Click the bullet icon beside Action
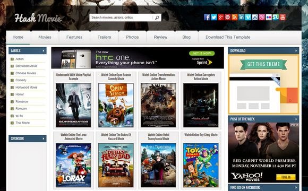Image resolution: width=308 pixels, height=191 pixels. pyautogui.click(x=12, y=59)
